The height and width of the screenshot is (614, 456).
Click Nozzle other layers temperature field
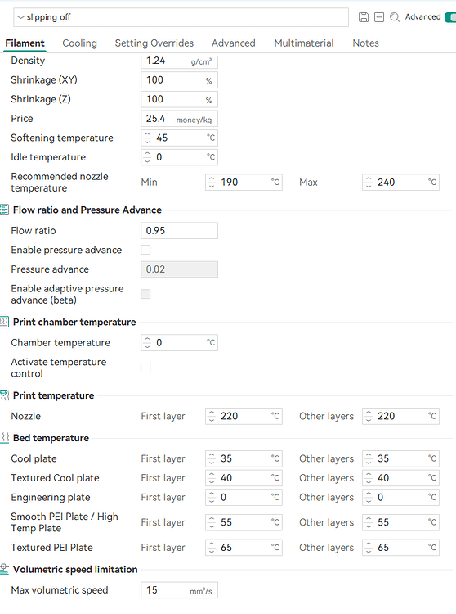pos(401,416)
